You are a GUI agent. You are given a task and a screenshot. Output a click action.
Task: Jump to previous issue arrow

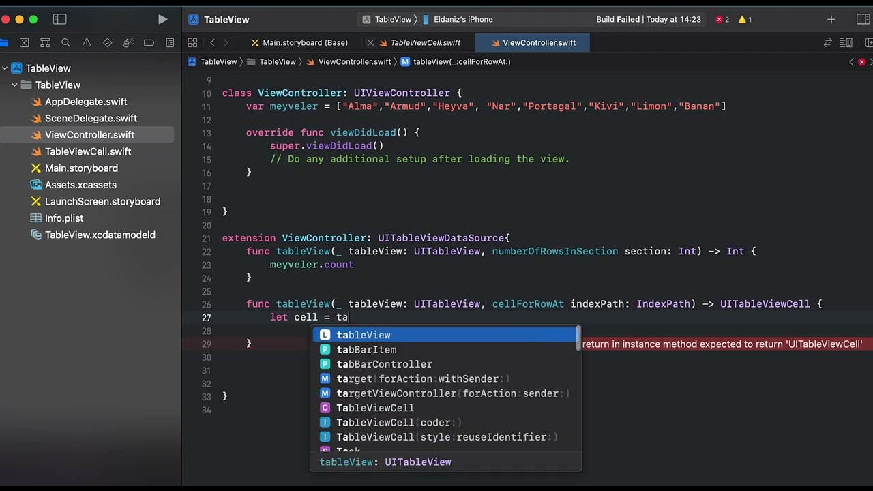[851, 61]
